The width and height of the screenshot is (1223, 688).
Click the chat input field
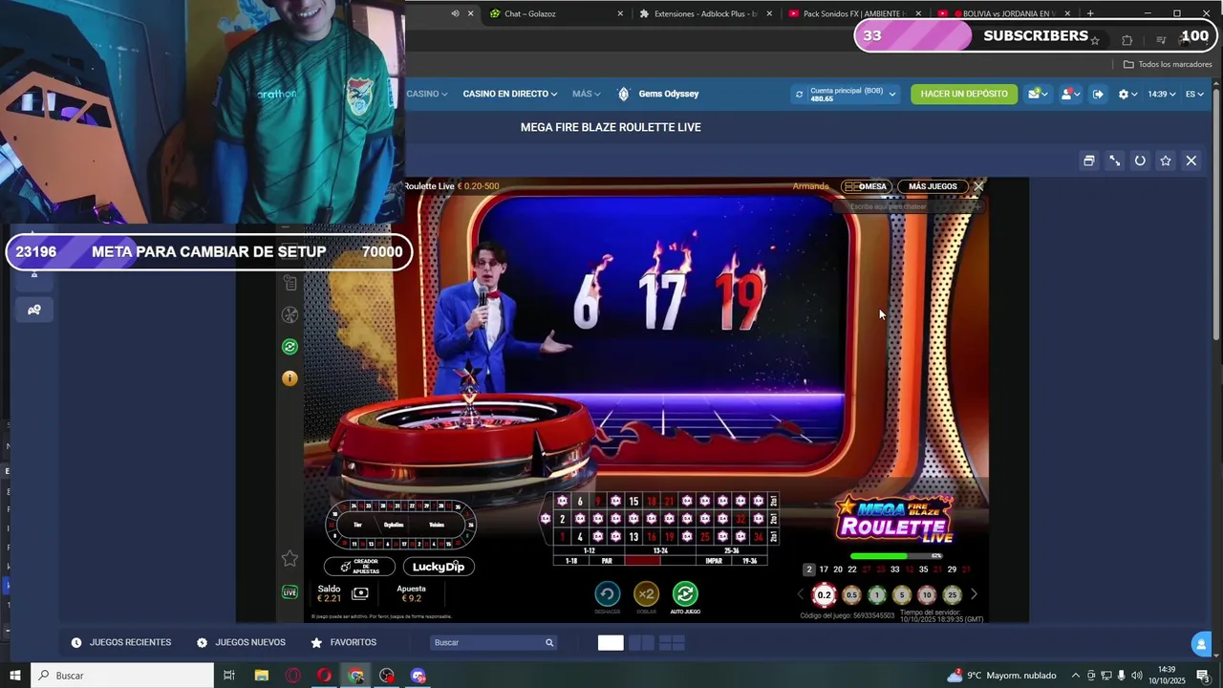click(x=908, y=206)
